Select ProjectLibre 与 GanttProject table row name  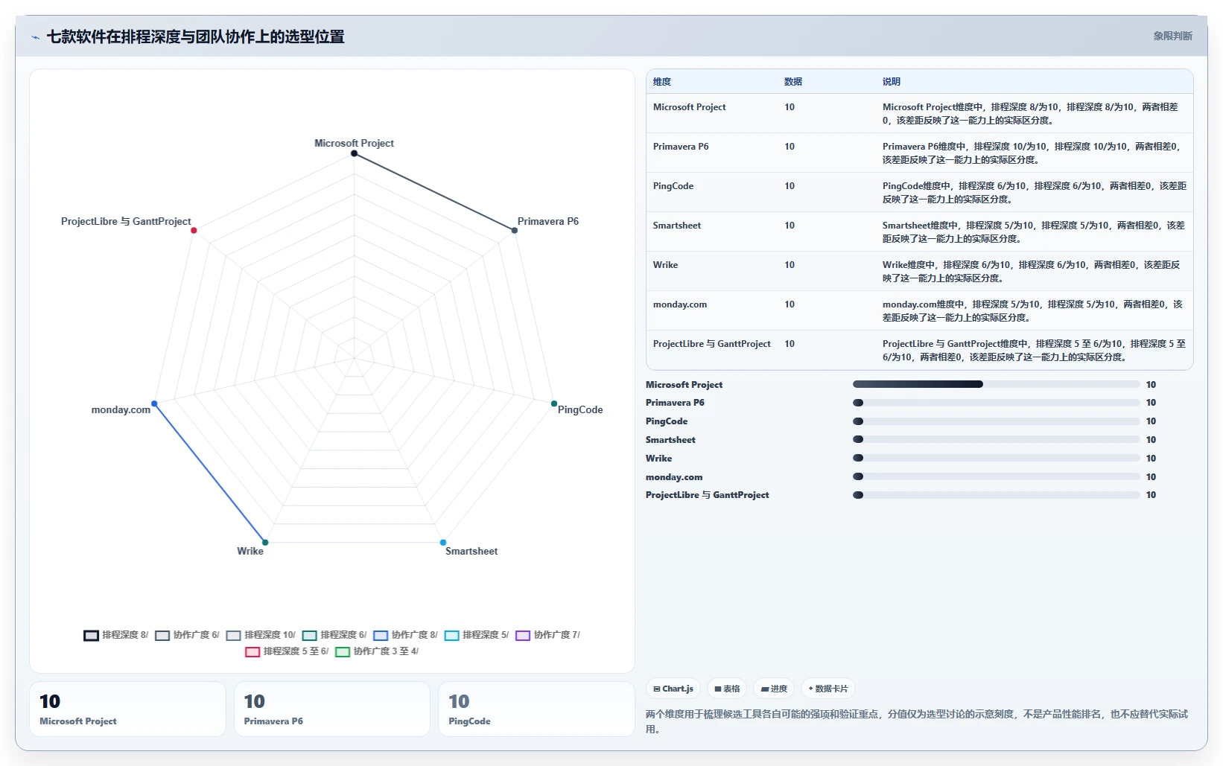(x=712, y=344)
